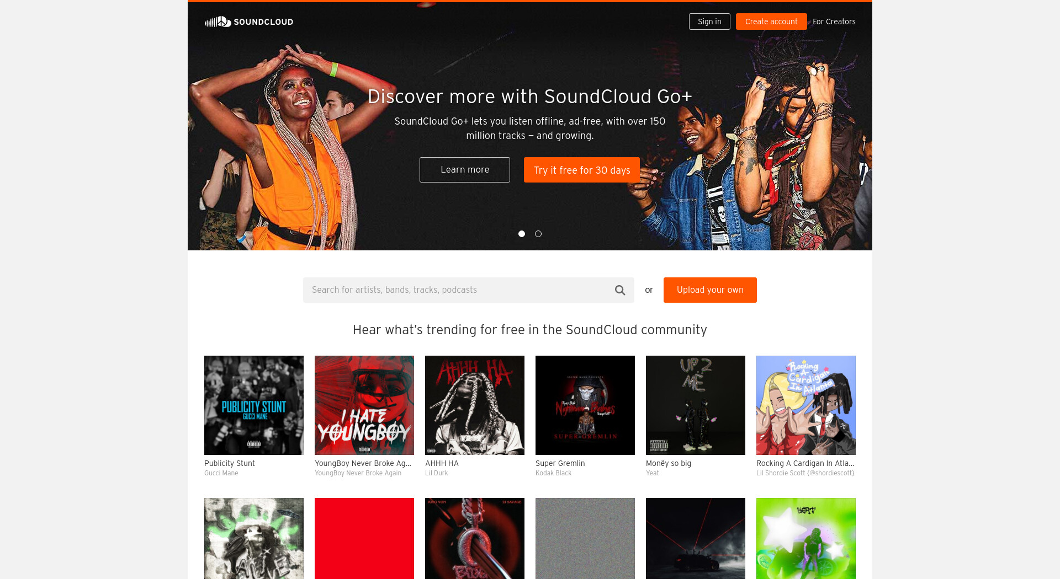Open the AHHH HA album cover
1060x579 pixels.
(475, 405)
